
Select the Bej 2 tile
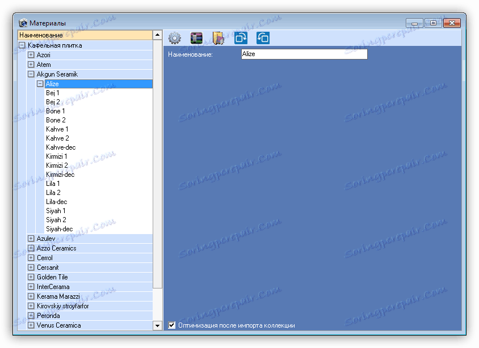(53, 102)
